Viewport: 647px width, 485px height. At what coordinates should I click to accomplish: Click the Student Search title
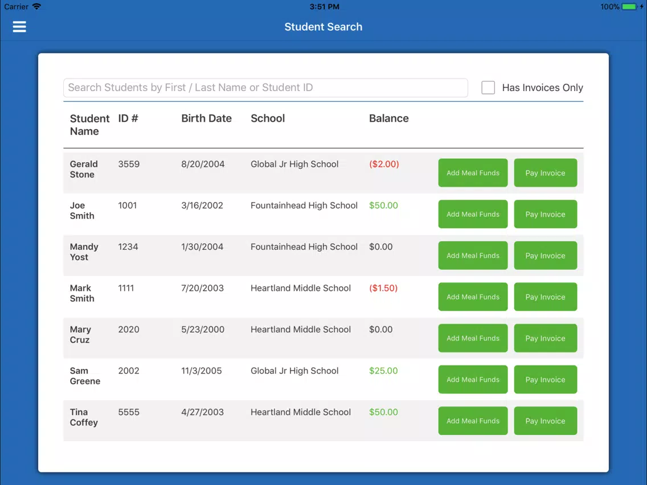click(323, 27)
